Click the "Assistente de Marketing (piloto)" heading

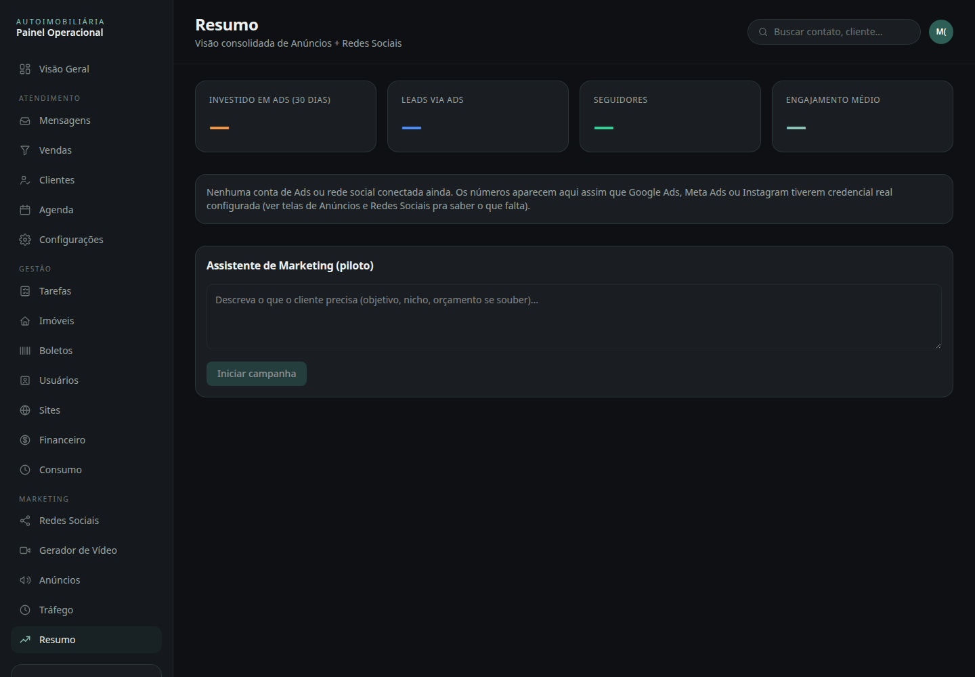pyautogui.click(x=290, y=265)
